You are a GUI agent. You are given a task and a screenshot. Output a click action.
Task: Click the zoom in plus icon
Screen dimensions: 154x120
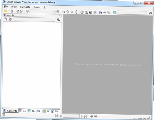point(58,12)
